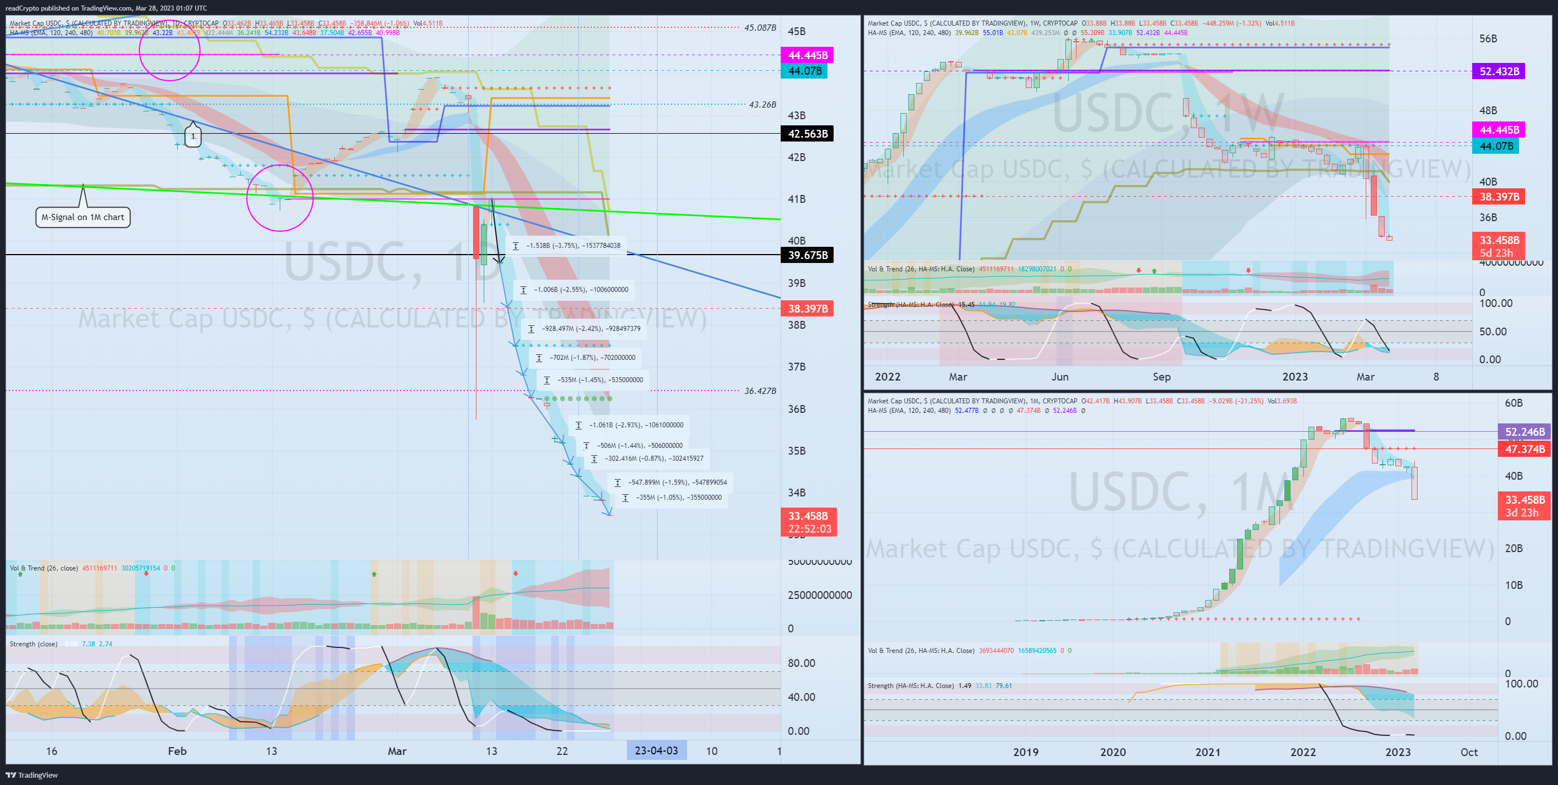Click the 60B axis label on monthly chart
The height and width of the screenshot is (785, 1558).
1513,403
